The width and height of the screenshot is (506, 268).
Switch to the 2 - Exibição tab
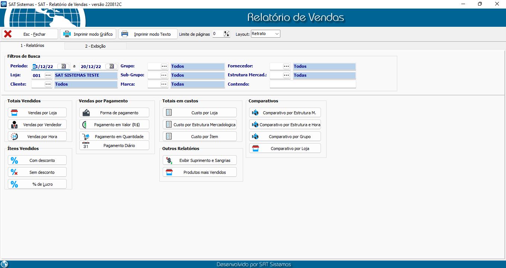point(95,46)
